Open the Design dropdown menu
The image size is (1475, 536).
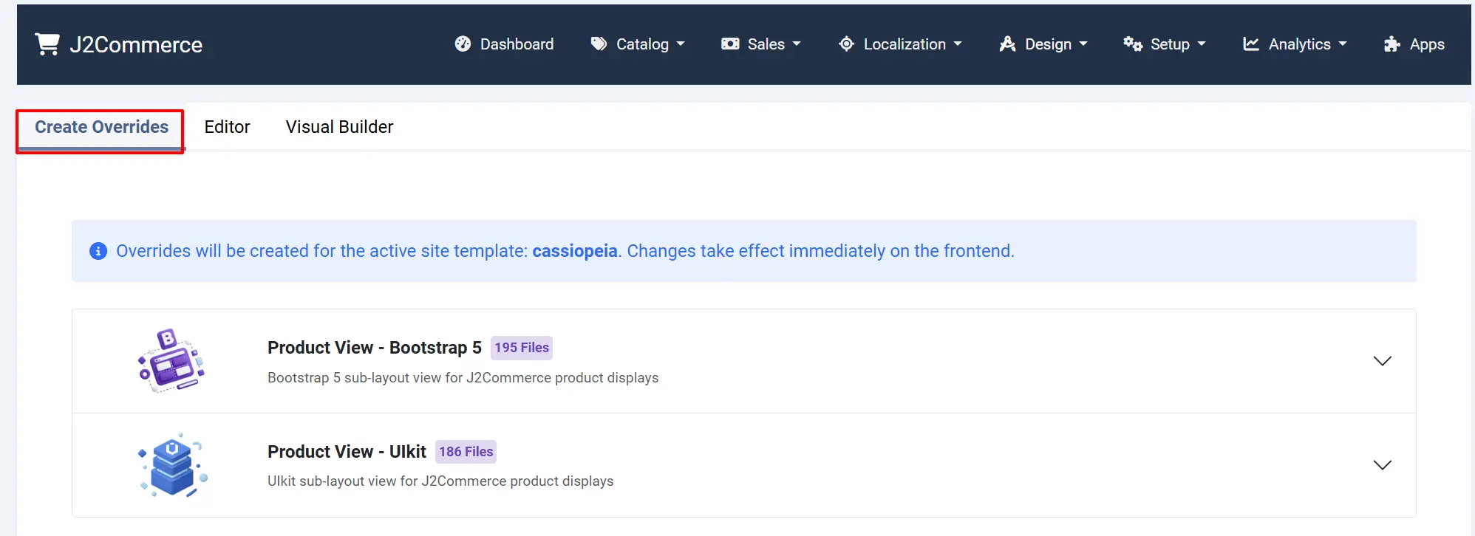1043,44
